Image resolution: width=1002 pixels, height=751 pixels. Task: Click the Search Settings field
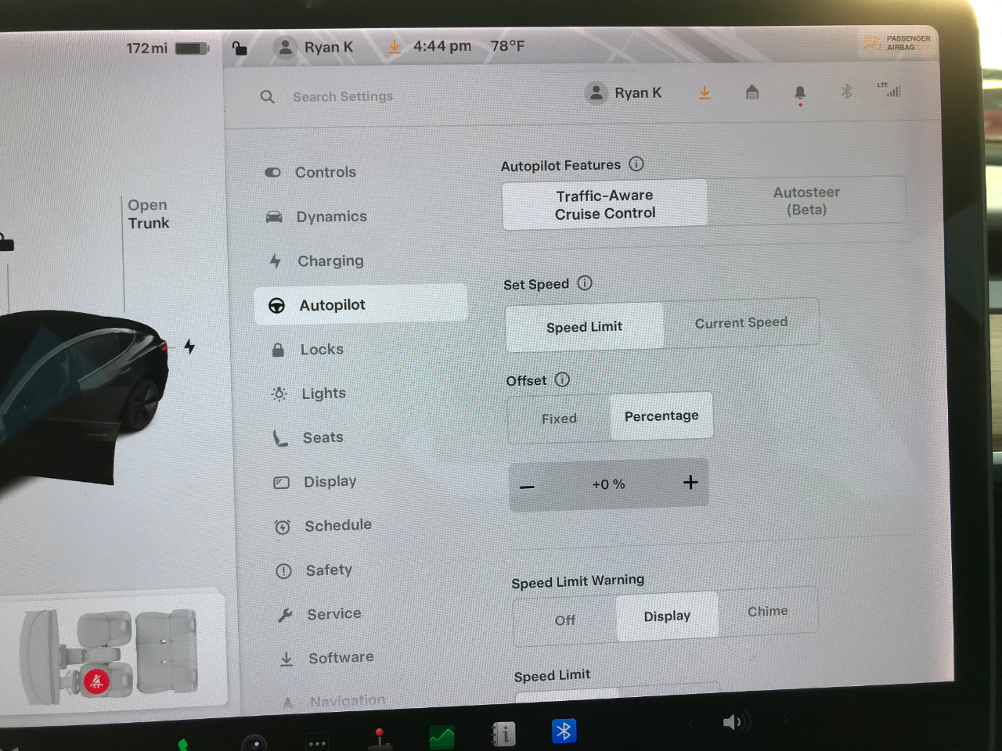click(343, 96)
